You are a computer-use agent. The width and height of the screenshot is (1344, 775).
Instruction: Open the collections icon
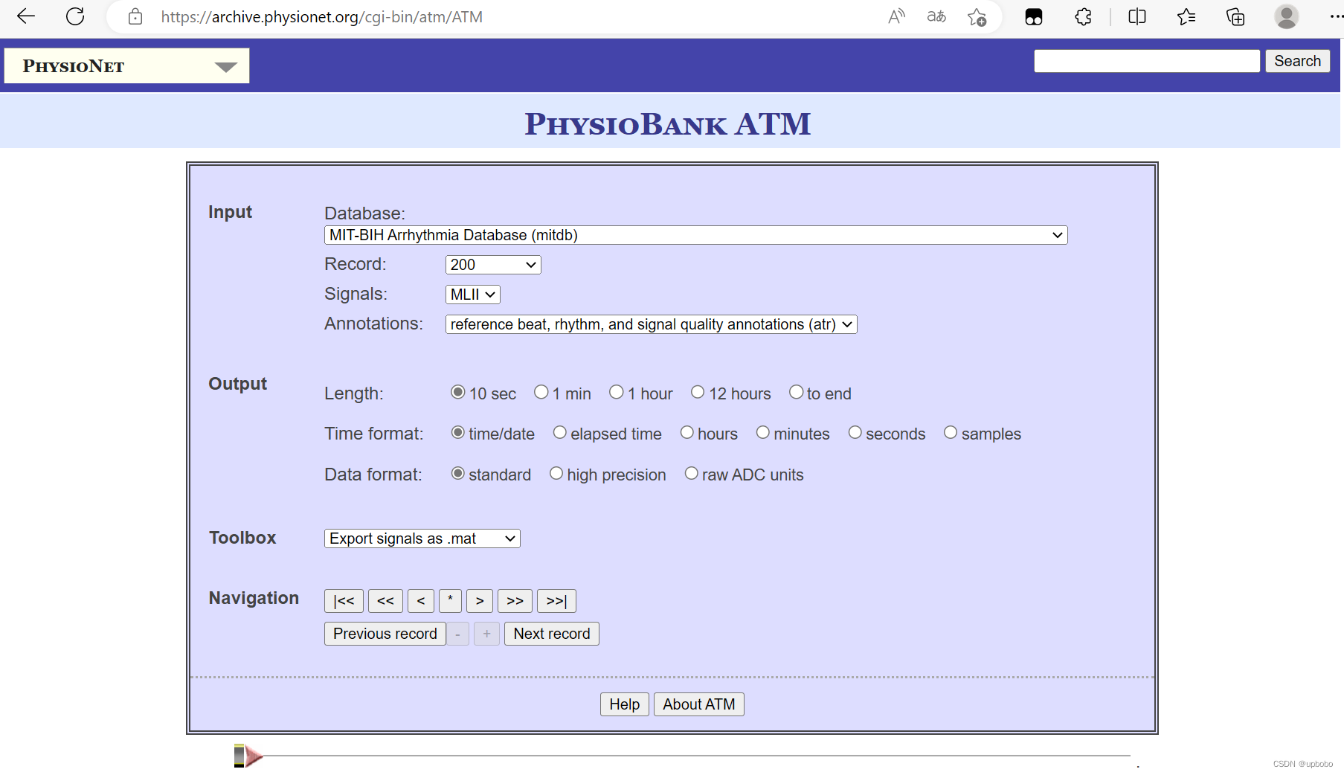pyautogui.click(x=1235, y=16)
